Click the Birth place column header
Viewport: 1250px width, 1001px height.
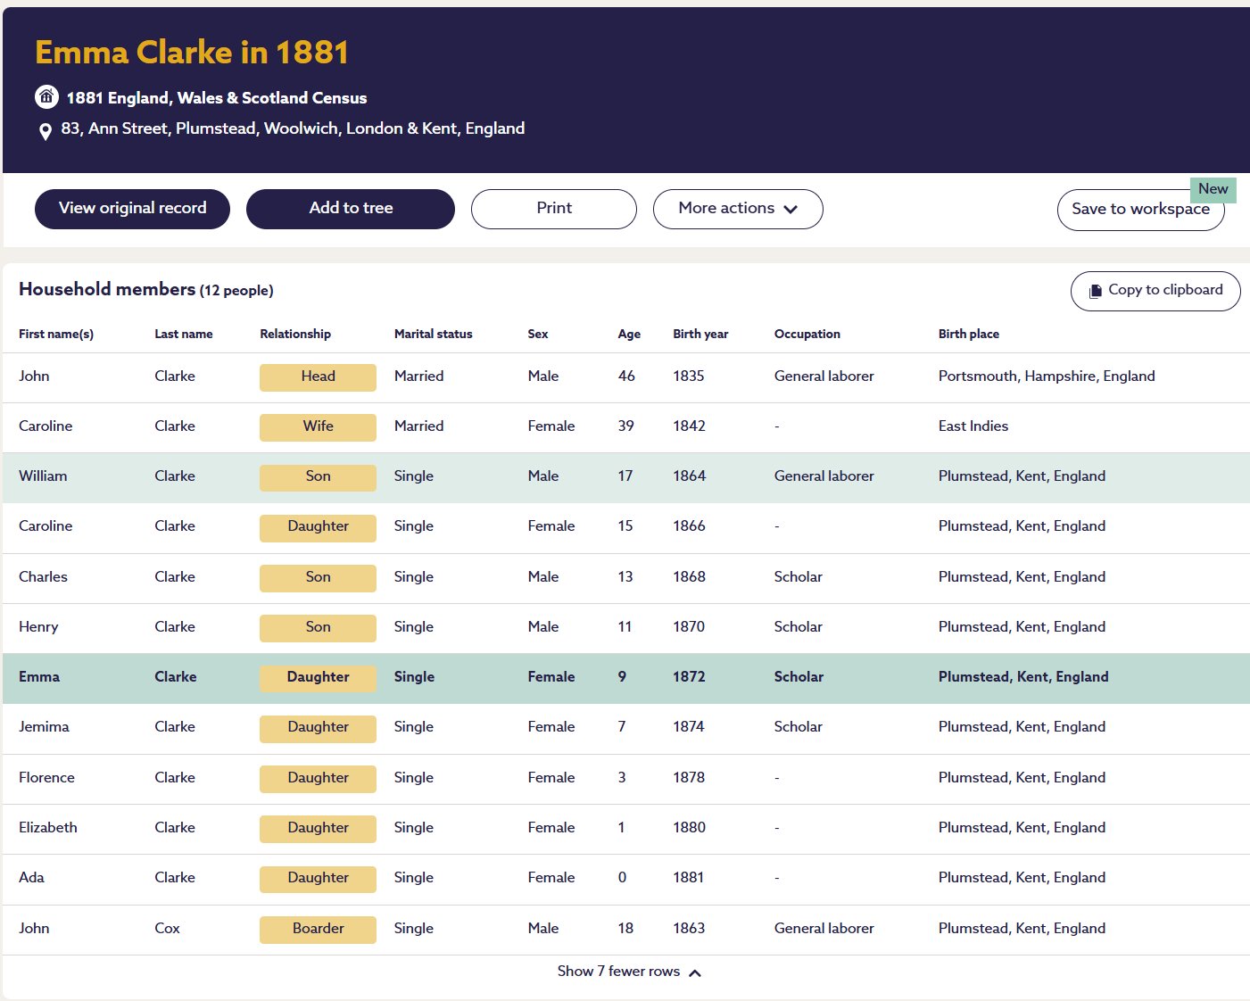[x=968, y=335]
